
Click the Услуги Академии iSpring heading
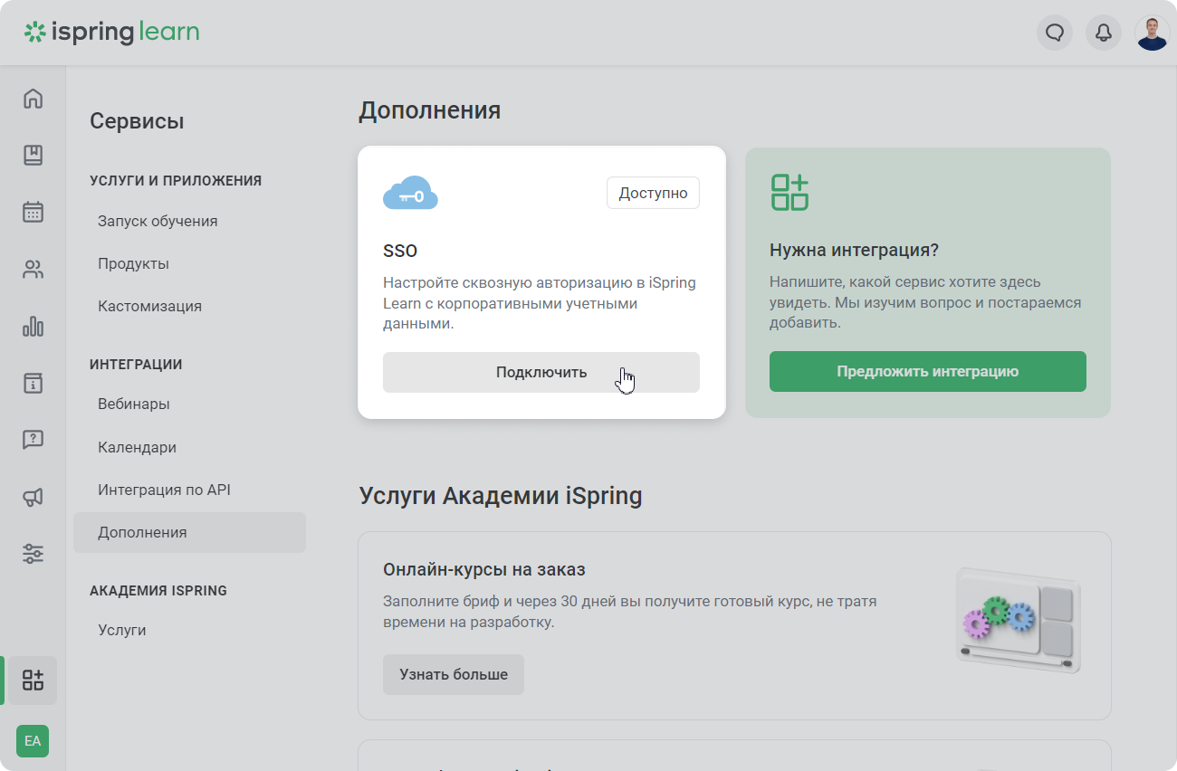(x=501, y=496)
